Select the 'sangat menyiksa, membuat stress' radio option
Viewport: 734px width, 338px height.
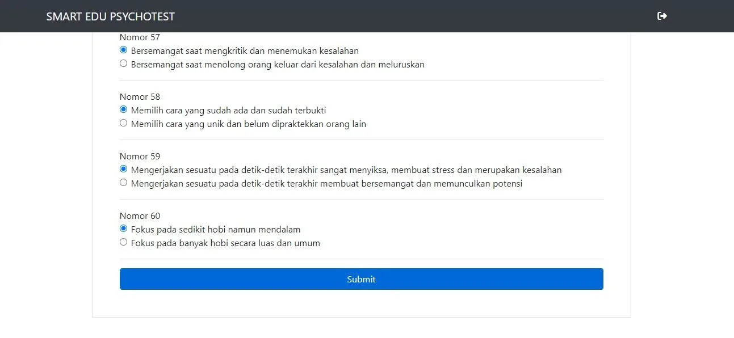pyautogui.click(x=123, y=169)
